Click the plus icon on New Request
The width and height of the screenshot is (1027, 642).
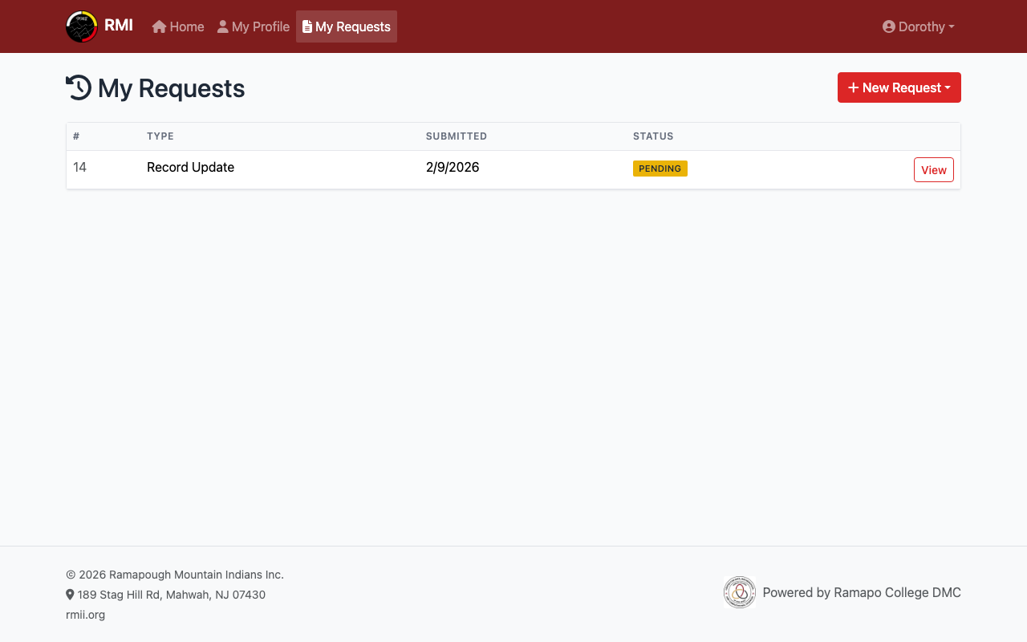pos(853,87)
